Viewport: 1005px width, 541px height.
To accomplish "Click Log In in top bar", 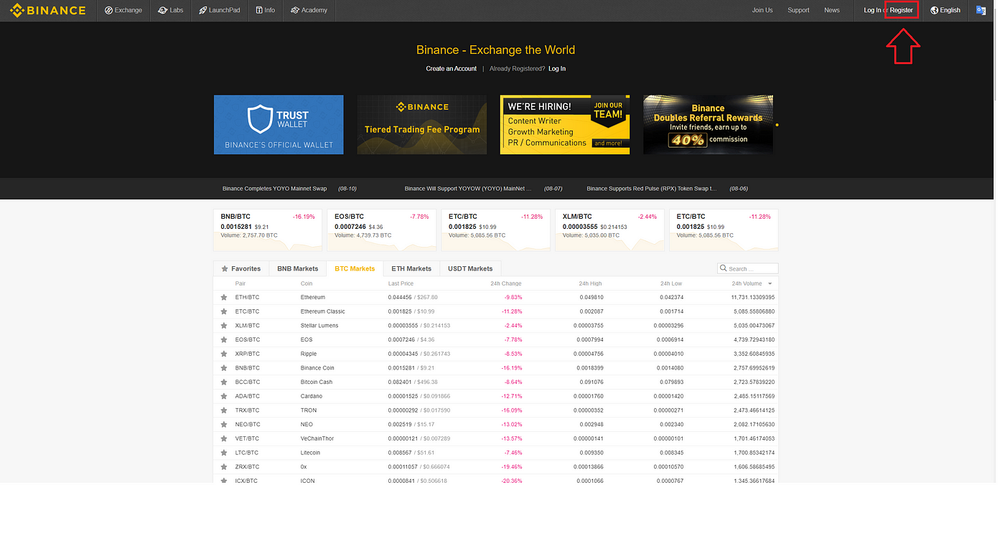I will pyautogui.click(x=872, y=10).
